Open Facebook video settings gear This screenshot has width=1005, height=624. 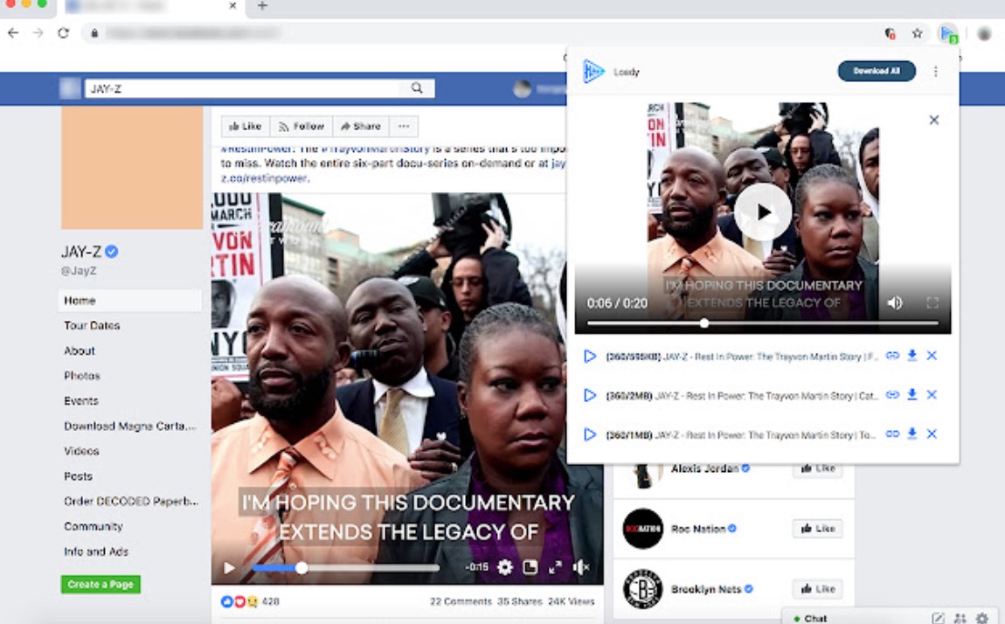tap(505, 567)
